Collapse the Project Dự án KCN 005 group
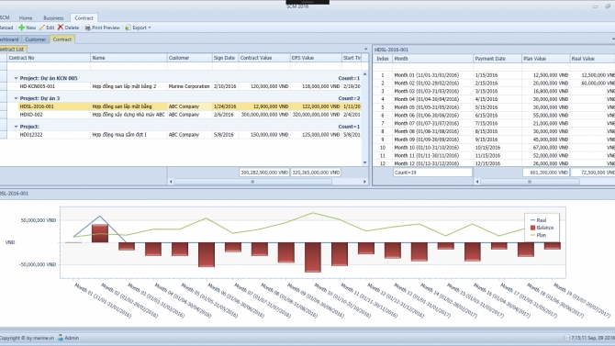Viewport: 615px width, 346px height. (x=17, y=78)
